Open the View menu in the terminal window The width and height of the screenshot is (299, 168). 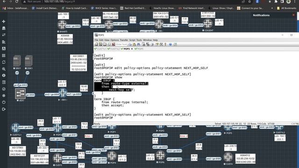click(x=107, y=40)
